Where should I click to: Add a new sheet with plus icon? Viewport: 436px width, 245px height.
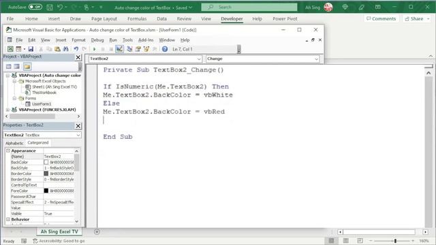click(97, 231)
